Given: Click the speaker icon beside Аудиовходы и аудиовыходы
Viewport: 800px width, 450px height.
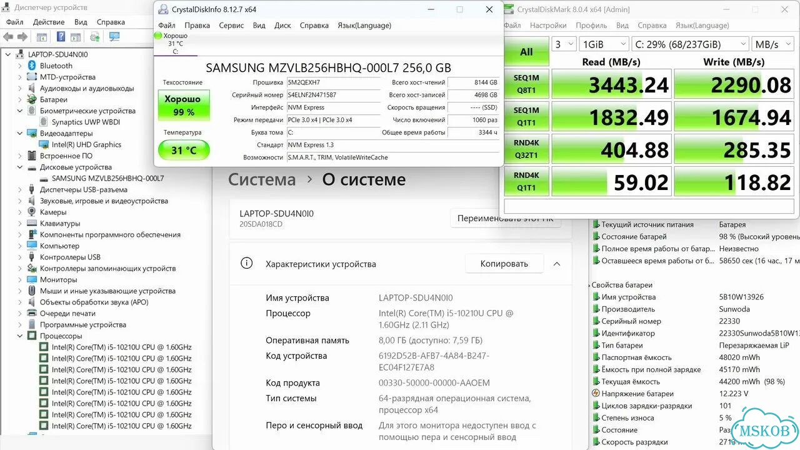Looking at the screenshot, I should point(32,88).
